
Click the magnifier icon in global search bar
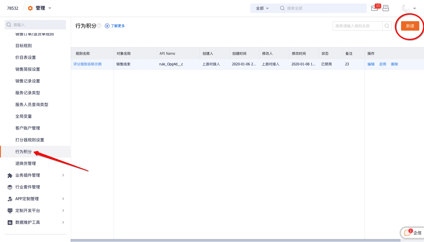coord(282,8)
